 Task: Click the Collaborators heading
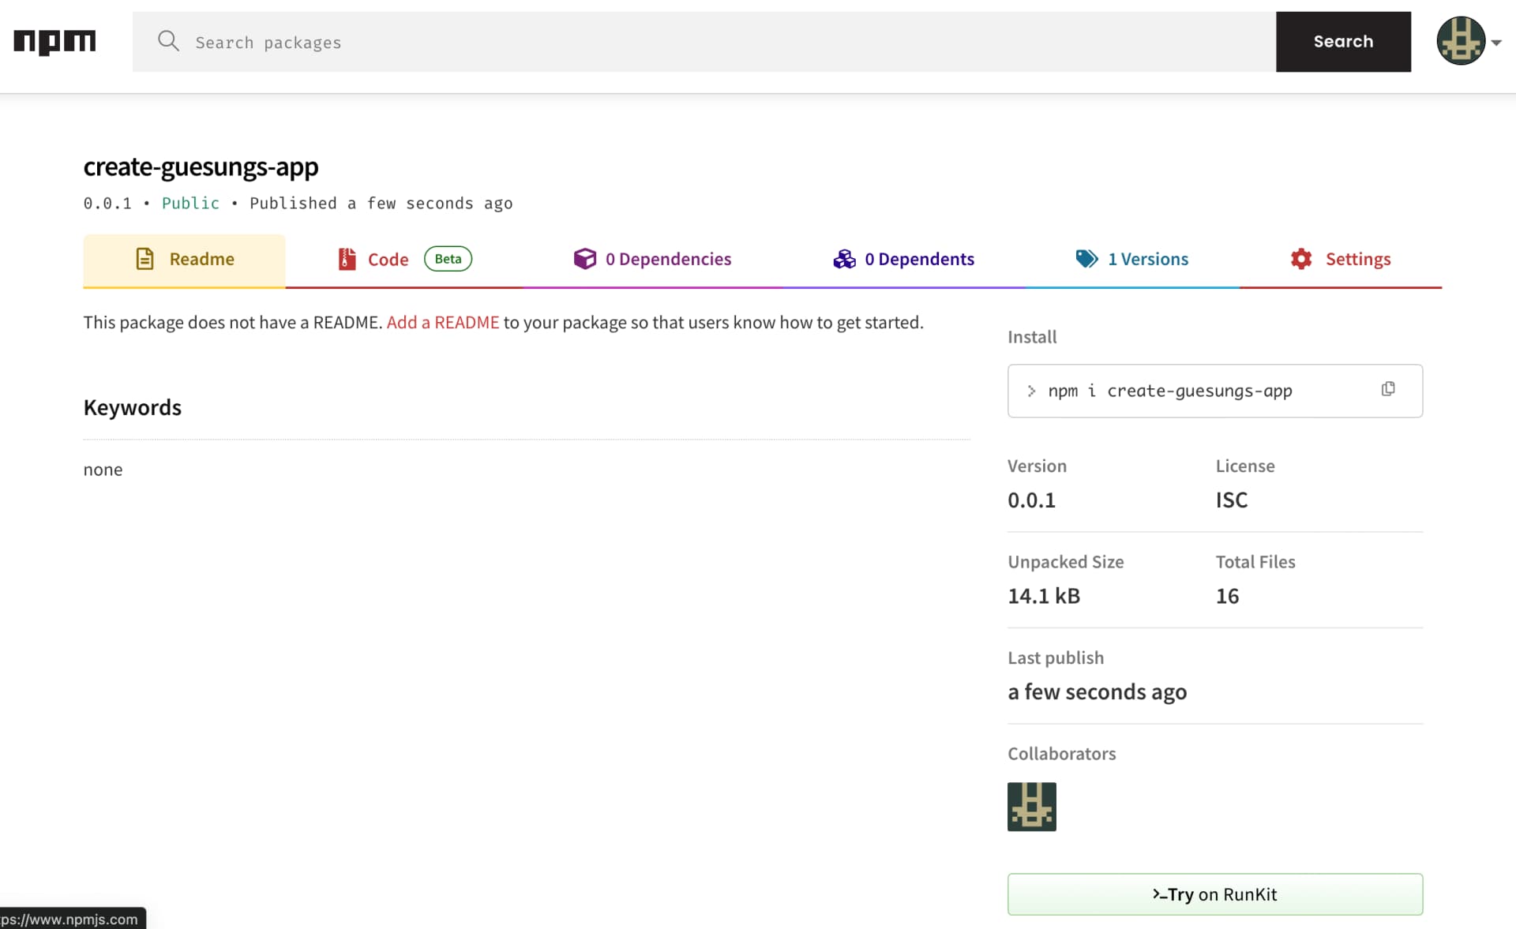tap(1061, 754)
